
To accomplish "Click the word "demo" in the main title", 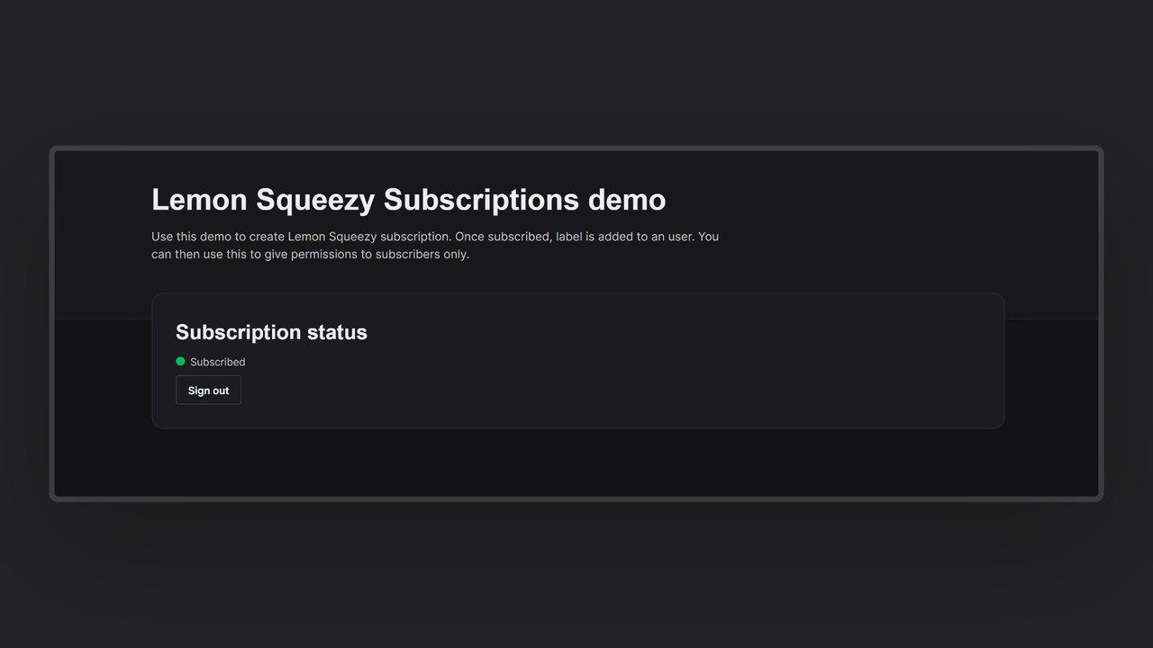I will 627,200.
